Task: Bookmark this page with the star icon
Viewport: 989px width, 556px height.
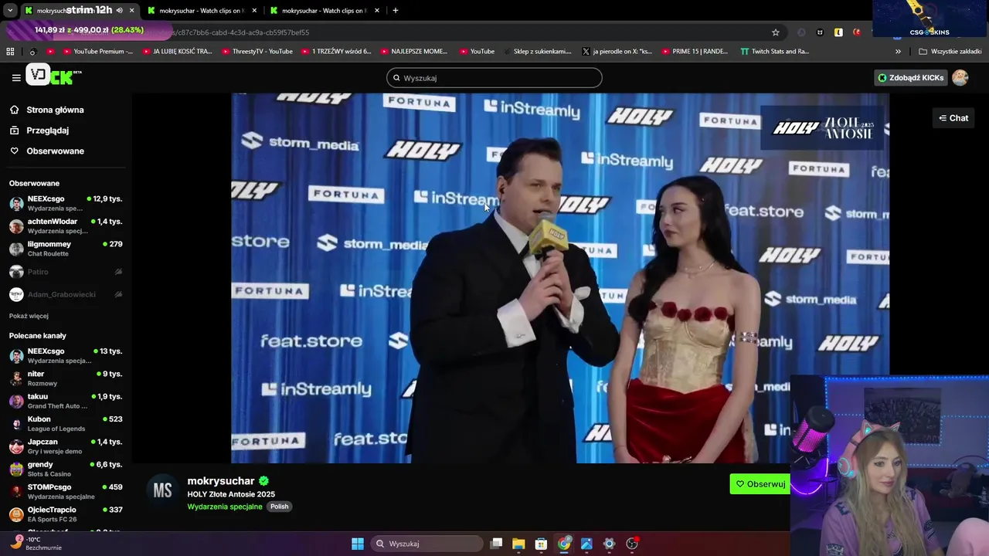Action: (776, 32)
